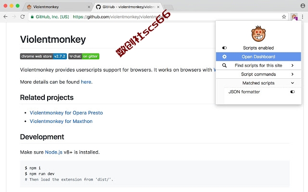Click the Related projects heading

pos(47,97)
